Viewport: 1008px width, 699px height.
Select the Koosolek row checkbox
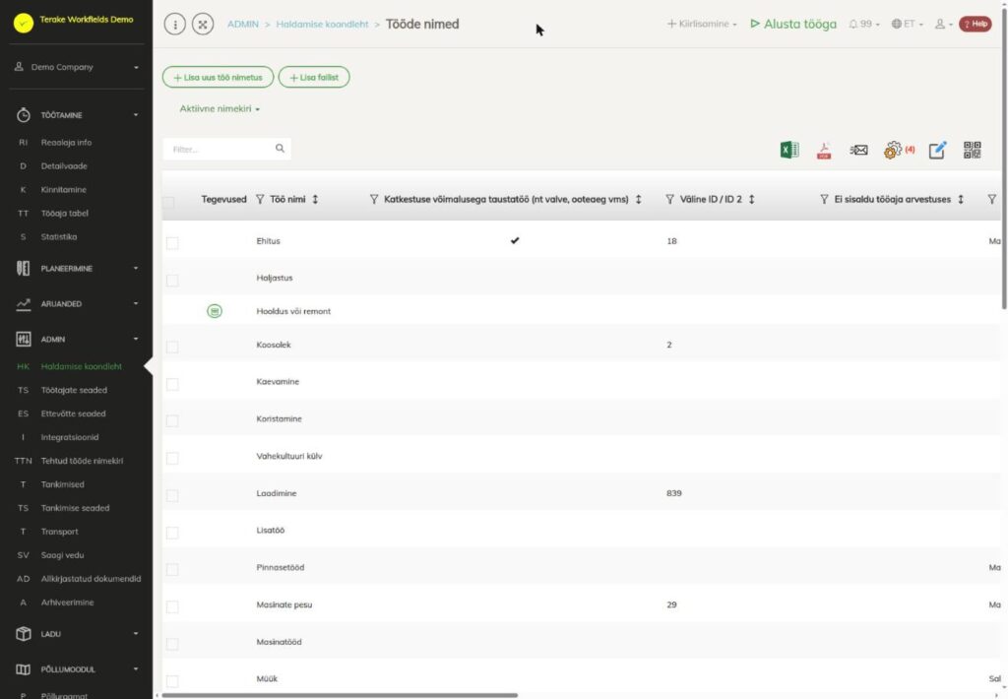pyautogui.click(x=172, y=347)
